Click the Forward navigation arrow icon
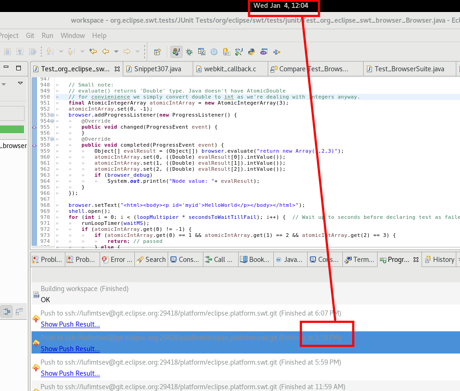The height and width of the screenshot is (391, 460). [x=126, y=51]
